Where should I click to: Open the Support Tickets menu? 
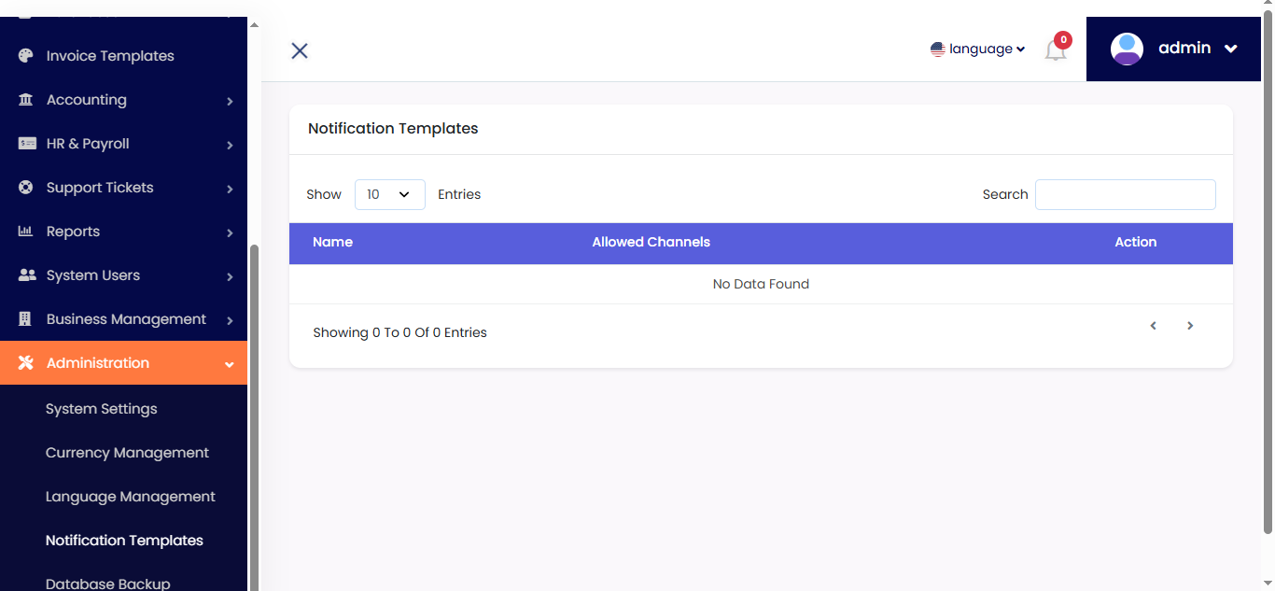[123, 188]
